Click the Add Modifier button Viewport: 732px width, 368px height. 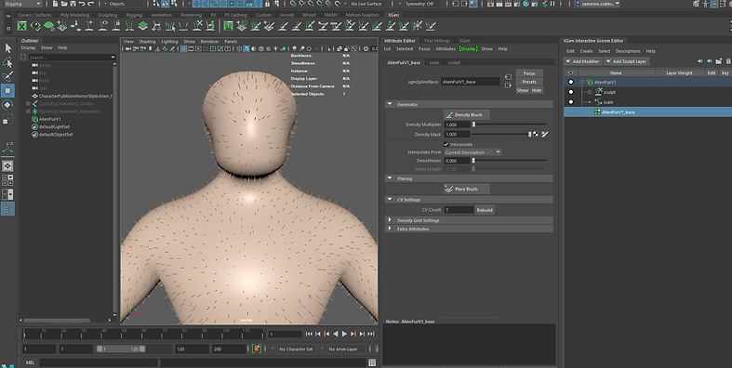pos(582,61)
